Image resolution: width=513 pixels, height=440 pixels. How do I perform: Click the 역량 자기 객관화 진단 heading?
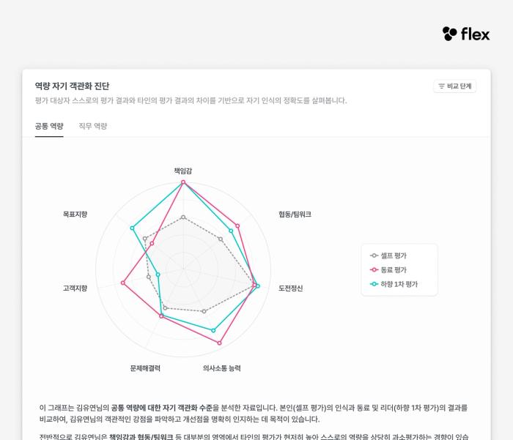click(x=72, y=86)
